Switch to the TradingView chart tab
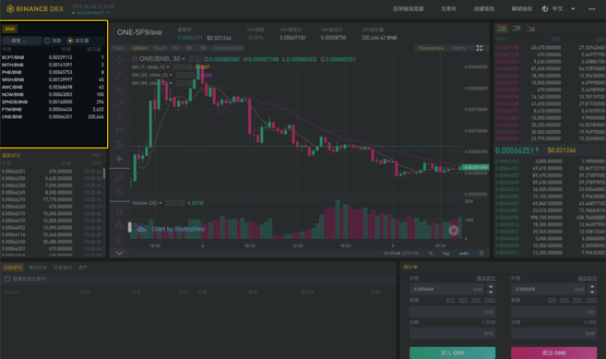Image resolution: width=606 pixels, height=359 pixels. click(431, 48)
